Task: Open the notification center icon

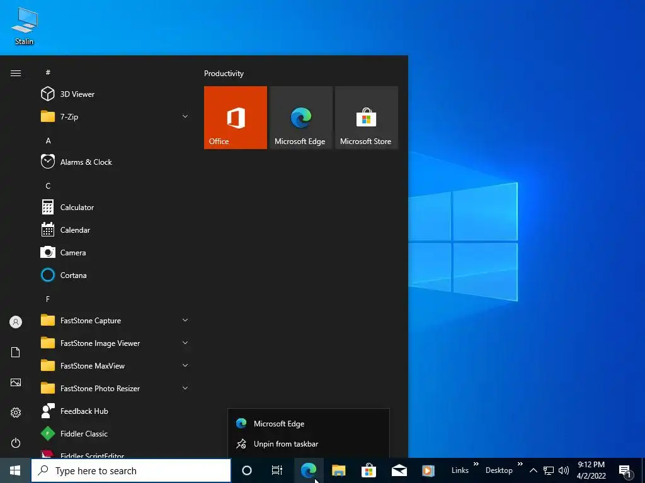Action: [x=625, y=472]
